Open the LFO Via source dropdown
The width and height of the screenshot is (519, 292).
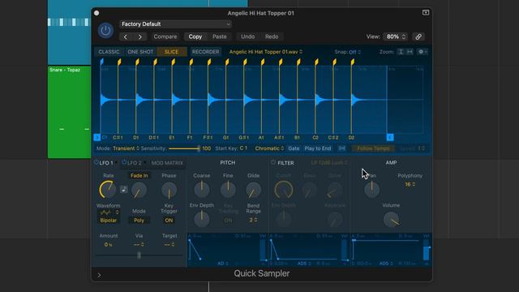139,244
